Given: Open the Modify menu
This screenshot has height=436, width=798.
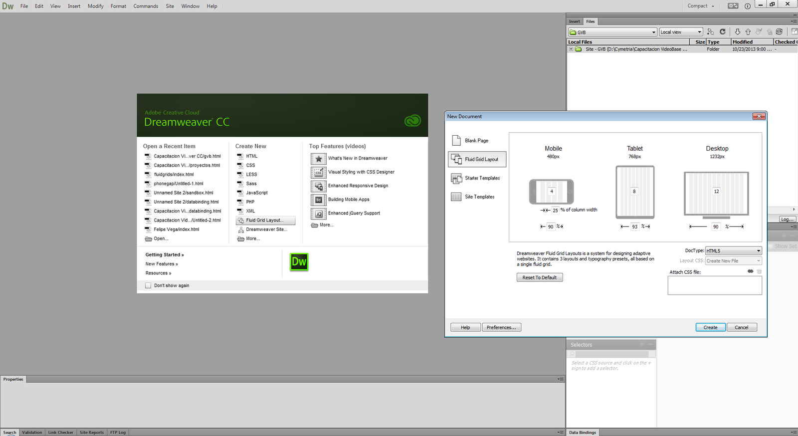Looking at the screenshot, I should tap(95, 6).
